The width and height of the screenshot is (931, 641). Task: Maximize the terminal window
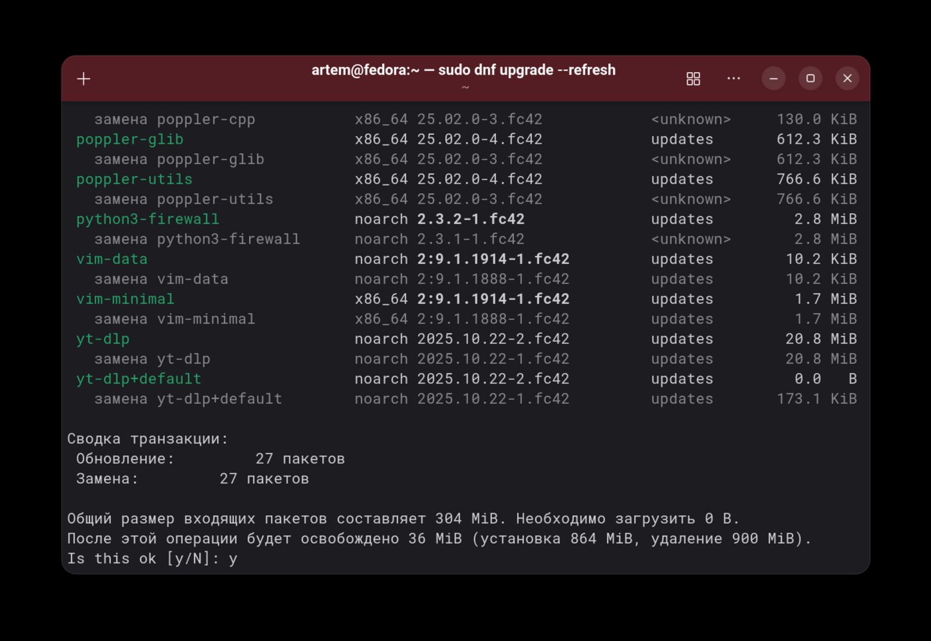click(810, 79)
